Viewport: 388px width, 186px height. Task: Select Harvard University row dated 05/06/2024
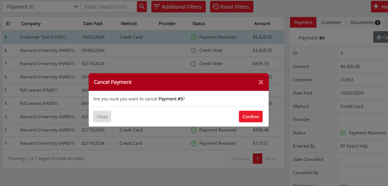pos(143,50)
